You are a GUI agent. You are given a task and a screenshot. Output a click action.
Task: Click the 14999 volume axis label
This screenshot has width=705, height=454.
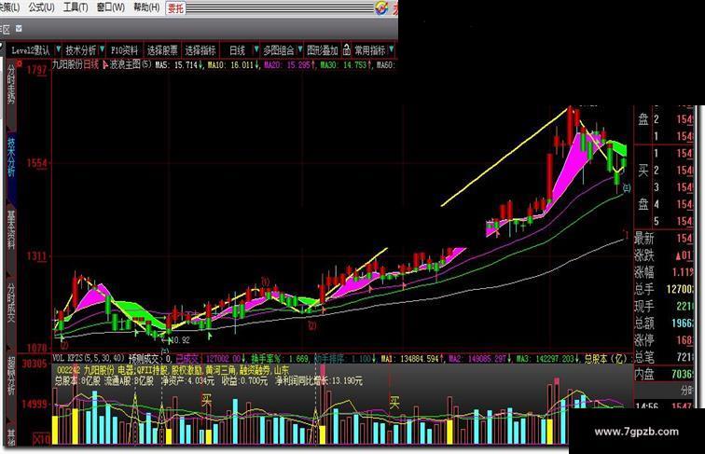pos(35,404)
